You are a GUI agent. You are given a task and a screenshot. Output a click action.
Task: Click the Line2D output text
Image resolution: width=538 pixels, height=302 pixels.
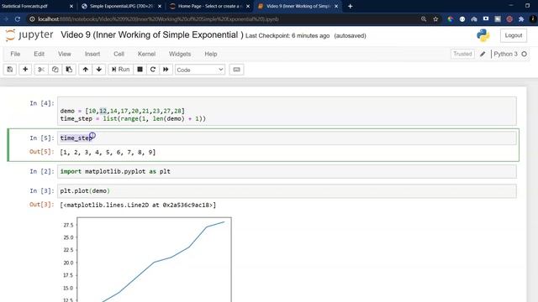(x=138, y=205)
